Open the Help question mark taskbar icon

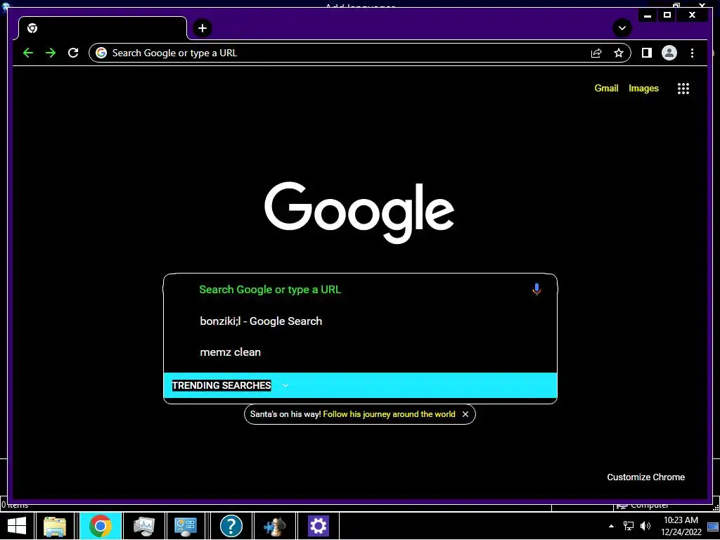click(x=231, y=526)
